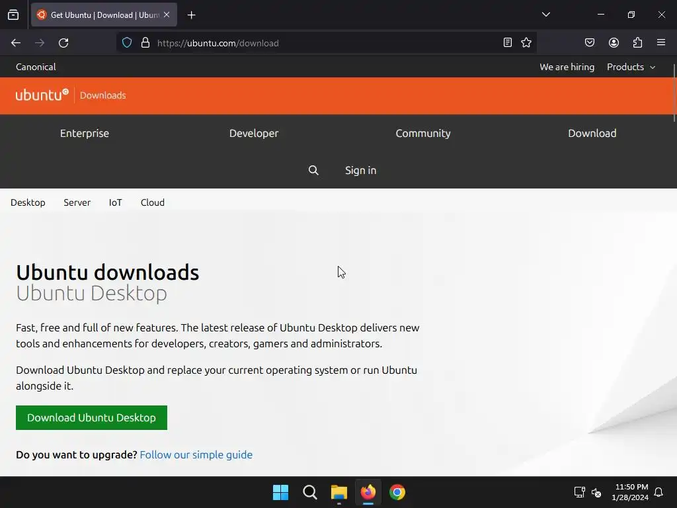Viewport: 677px width, 508px height.
Task: Switch to the Cloud tab
Action: pyautogui.click(x=153, y=202)
